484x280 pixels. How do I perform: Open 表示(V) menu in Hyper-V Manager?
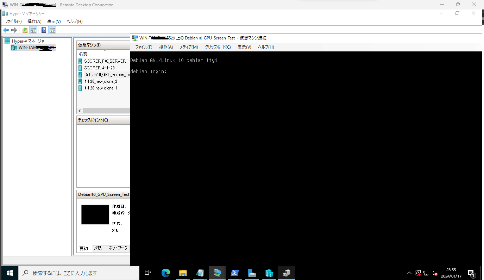coord(54,21)
